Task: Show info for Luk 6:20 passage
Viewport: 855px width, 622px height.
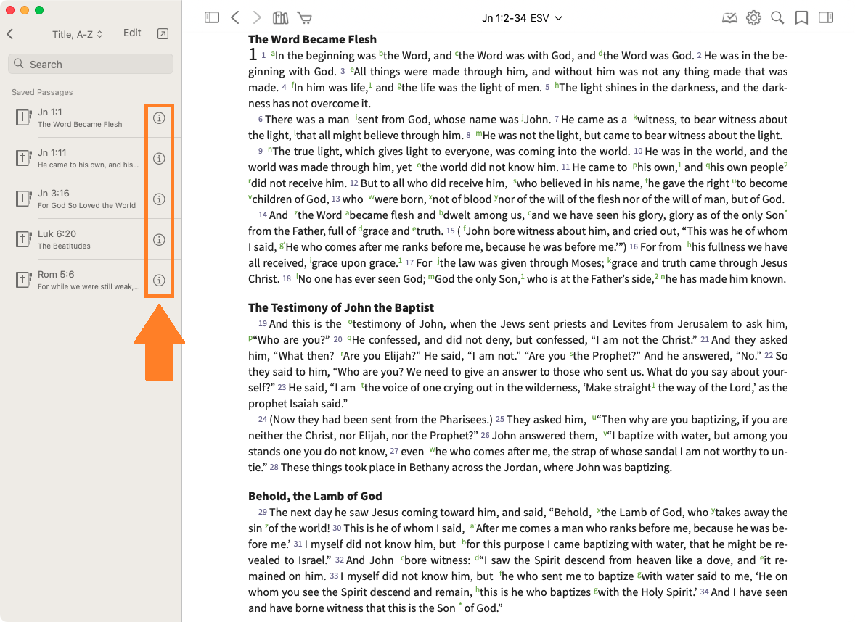Action: point(159,240)
